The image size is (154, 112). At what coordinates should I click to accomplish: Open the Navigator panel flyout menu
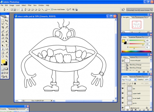pos(151,17)
